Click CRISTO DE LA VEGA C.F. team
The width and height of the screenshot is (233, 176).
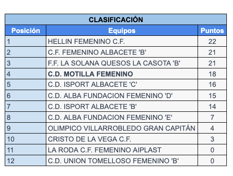89,139
